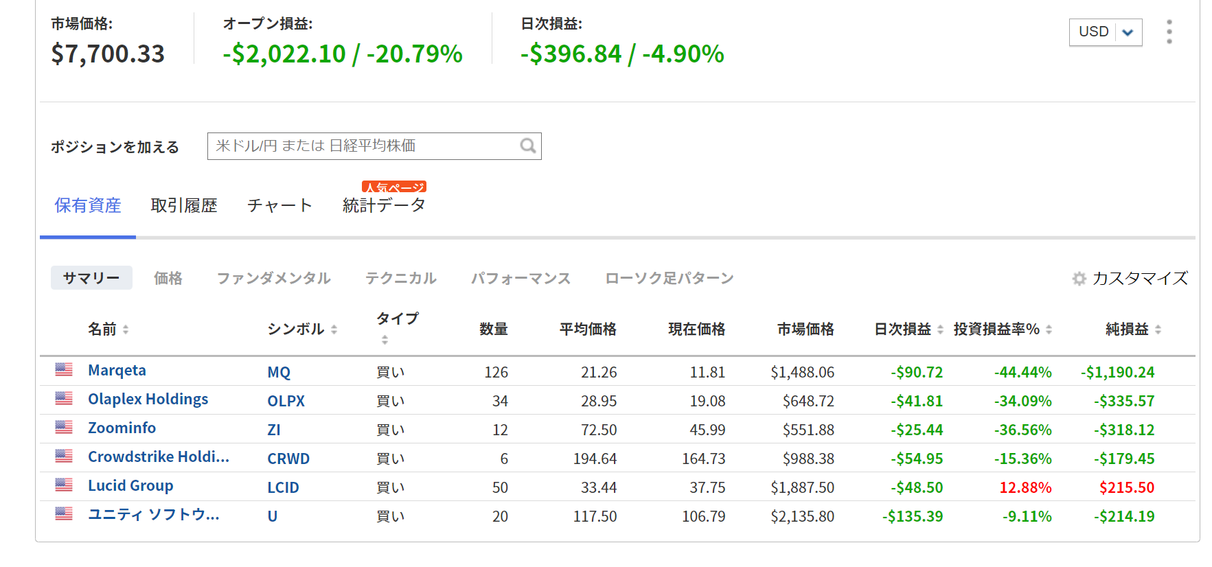Viewport: 1212px width, 567px height.
Task: Click the 164.73 current price cell
Action: (703, 459)
